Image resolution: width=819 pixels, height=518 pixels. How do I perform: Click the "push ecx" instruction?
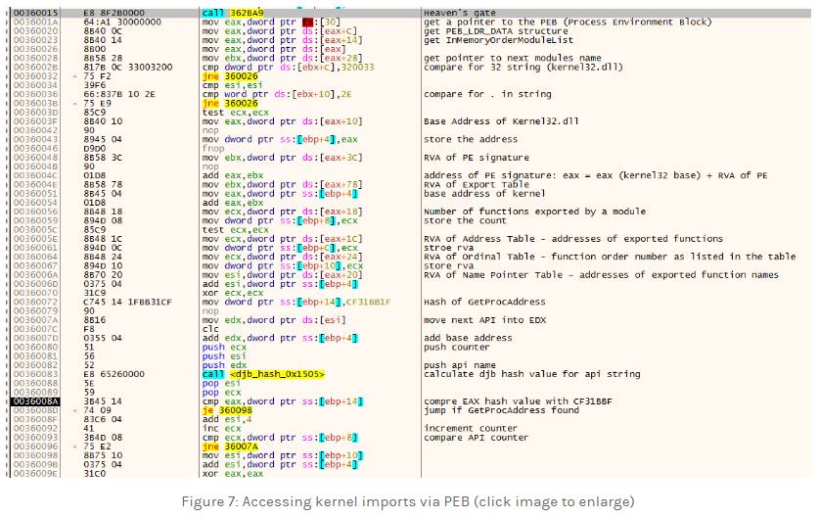pyautogui.click(x=224, y=347)
